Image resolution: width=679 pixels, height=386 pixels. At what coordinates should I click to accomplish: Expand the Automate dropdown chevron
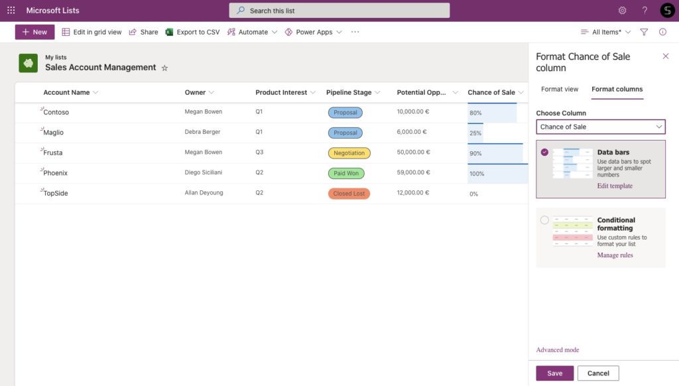[275, 32]
